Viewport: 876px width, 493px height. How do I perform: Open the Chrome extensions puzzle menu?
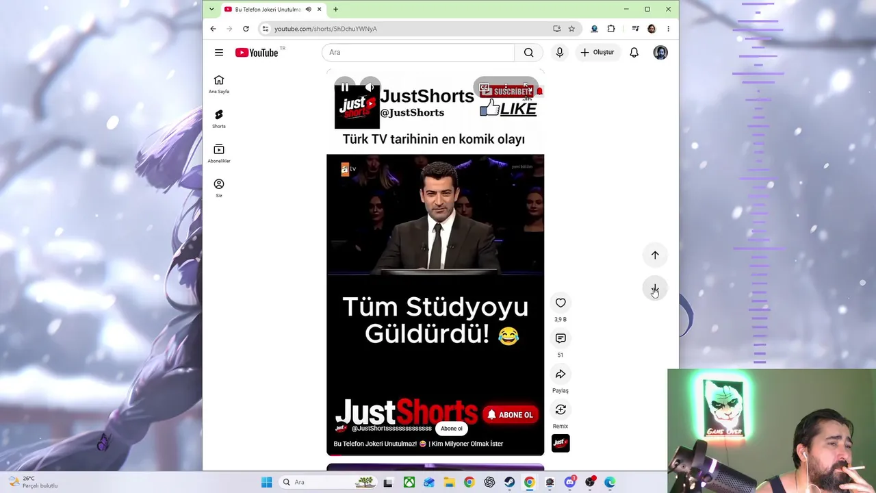tap(611, 29)
